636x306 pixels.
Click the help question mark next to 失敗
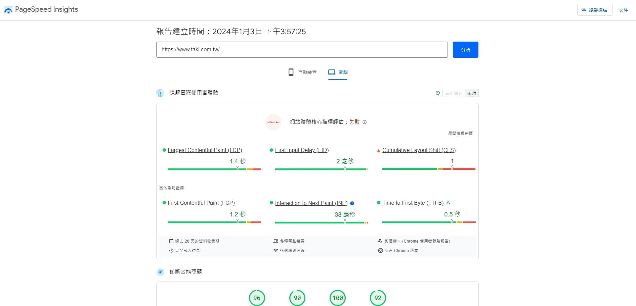coord(365,122)
